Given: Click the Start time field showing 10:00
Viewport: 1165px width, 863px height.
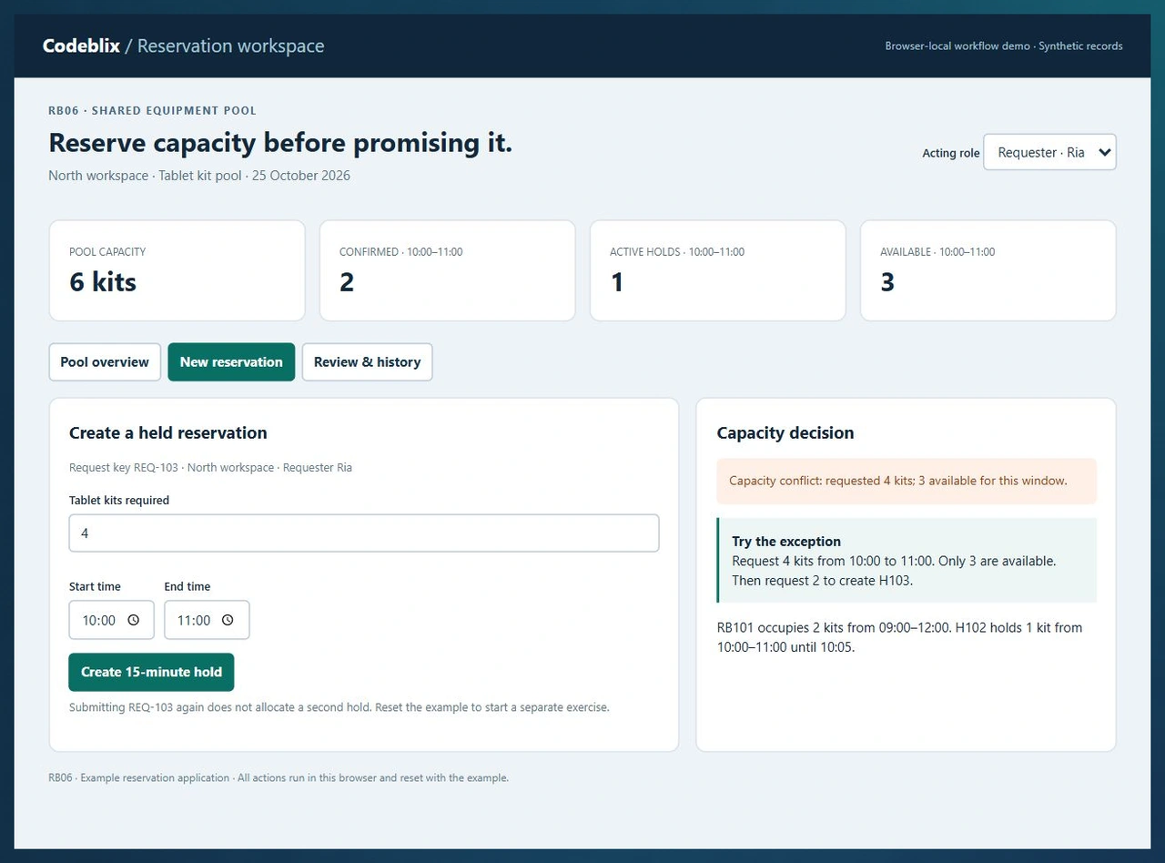Looking at the screenshot, I should [111, 620].
